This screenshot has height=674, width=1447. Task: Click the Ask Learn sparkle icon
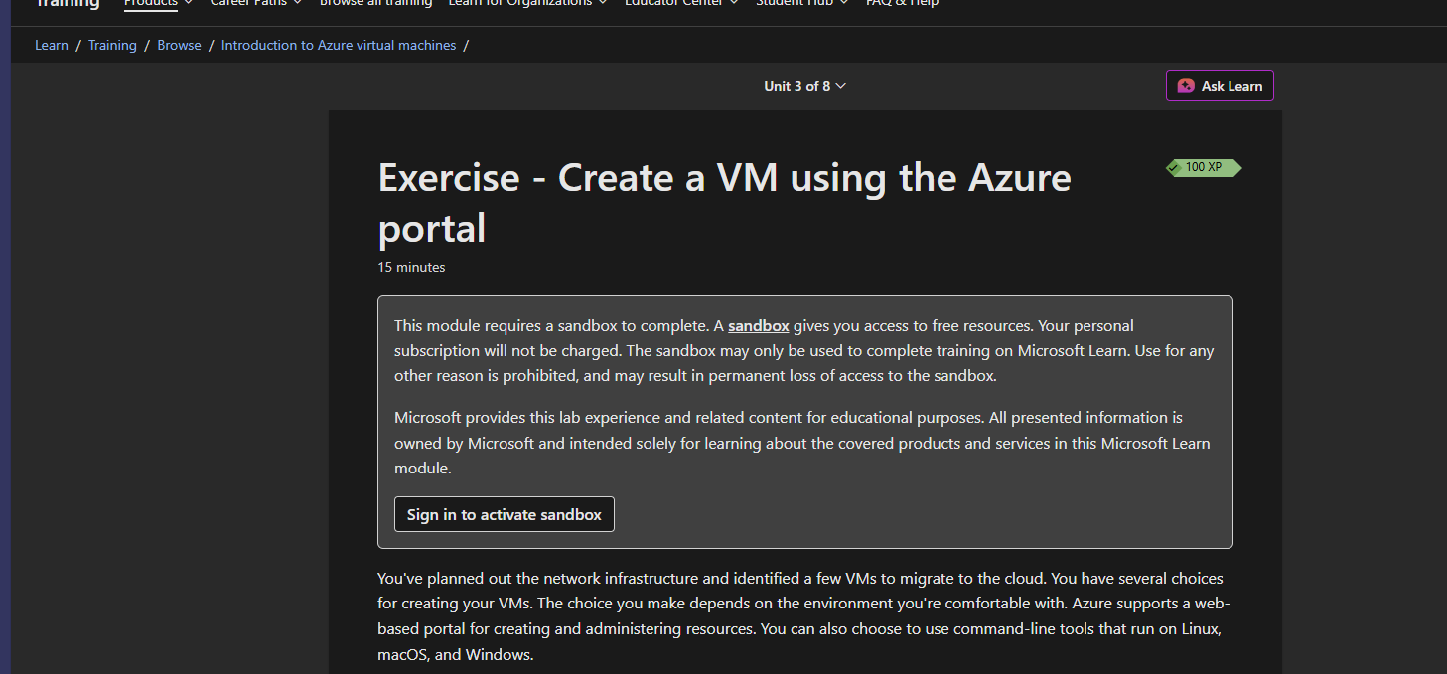click(x=1186, y=86)
